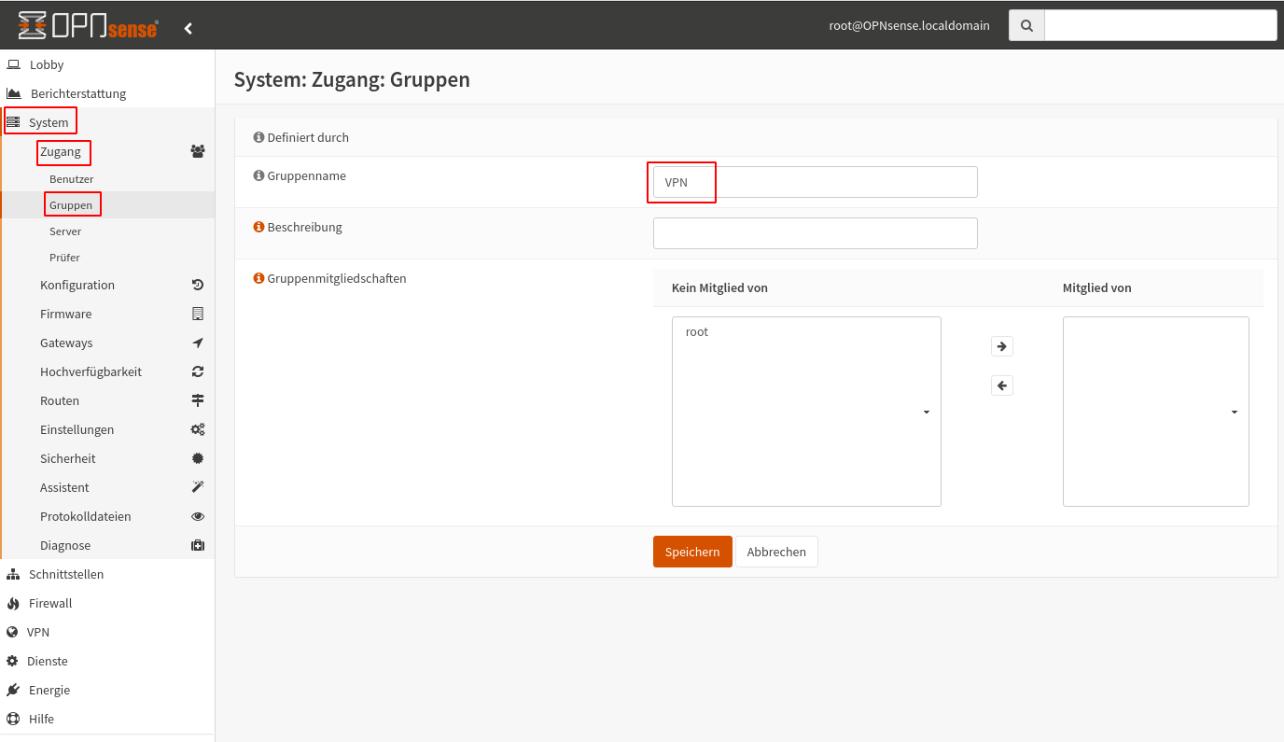This screenshot has width=1284, height=742.
Task: Open the Benutzer submenu item
Action: tap(71, 178)
